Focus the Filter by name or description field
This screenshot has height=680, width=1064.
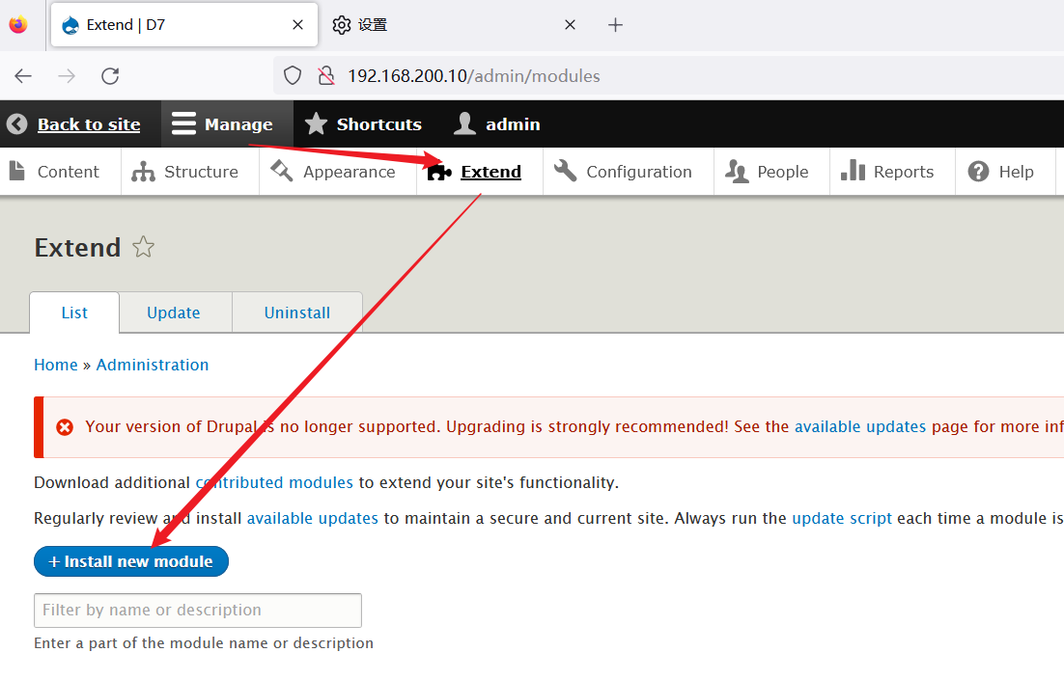pos(198,611)
